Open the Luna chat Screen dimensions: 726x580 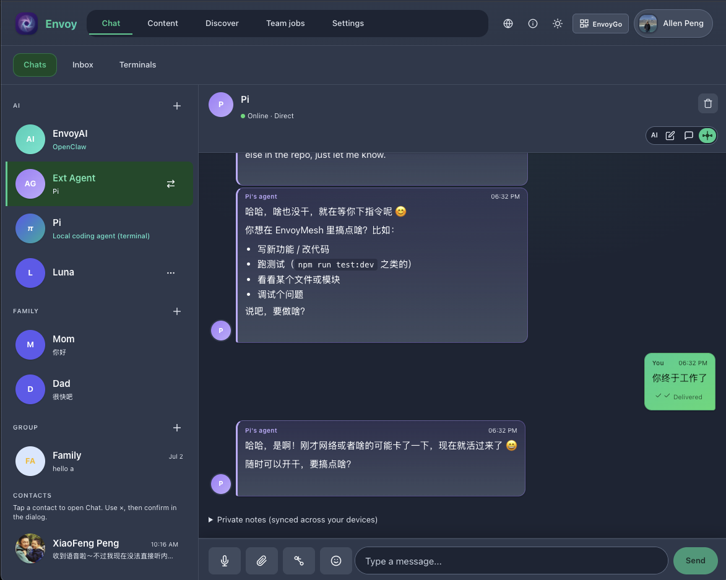click(100, 272)
